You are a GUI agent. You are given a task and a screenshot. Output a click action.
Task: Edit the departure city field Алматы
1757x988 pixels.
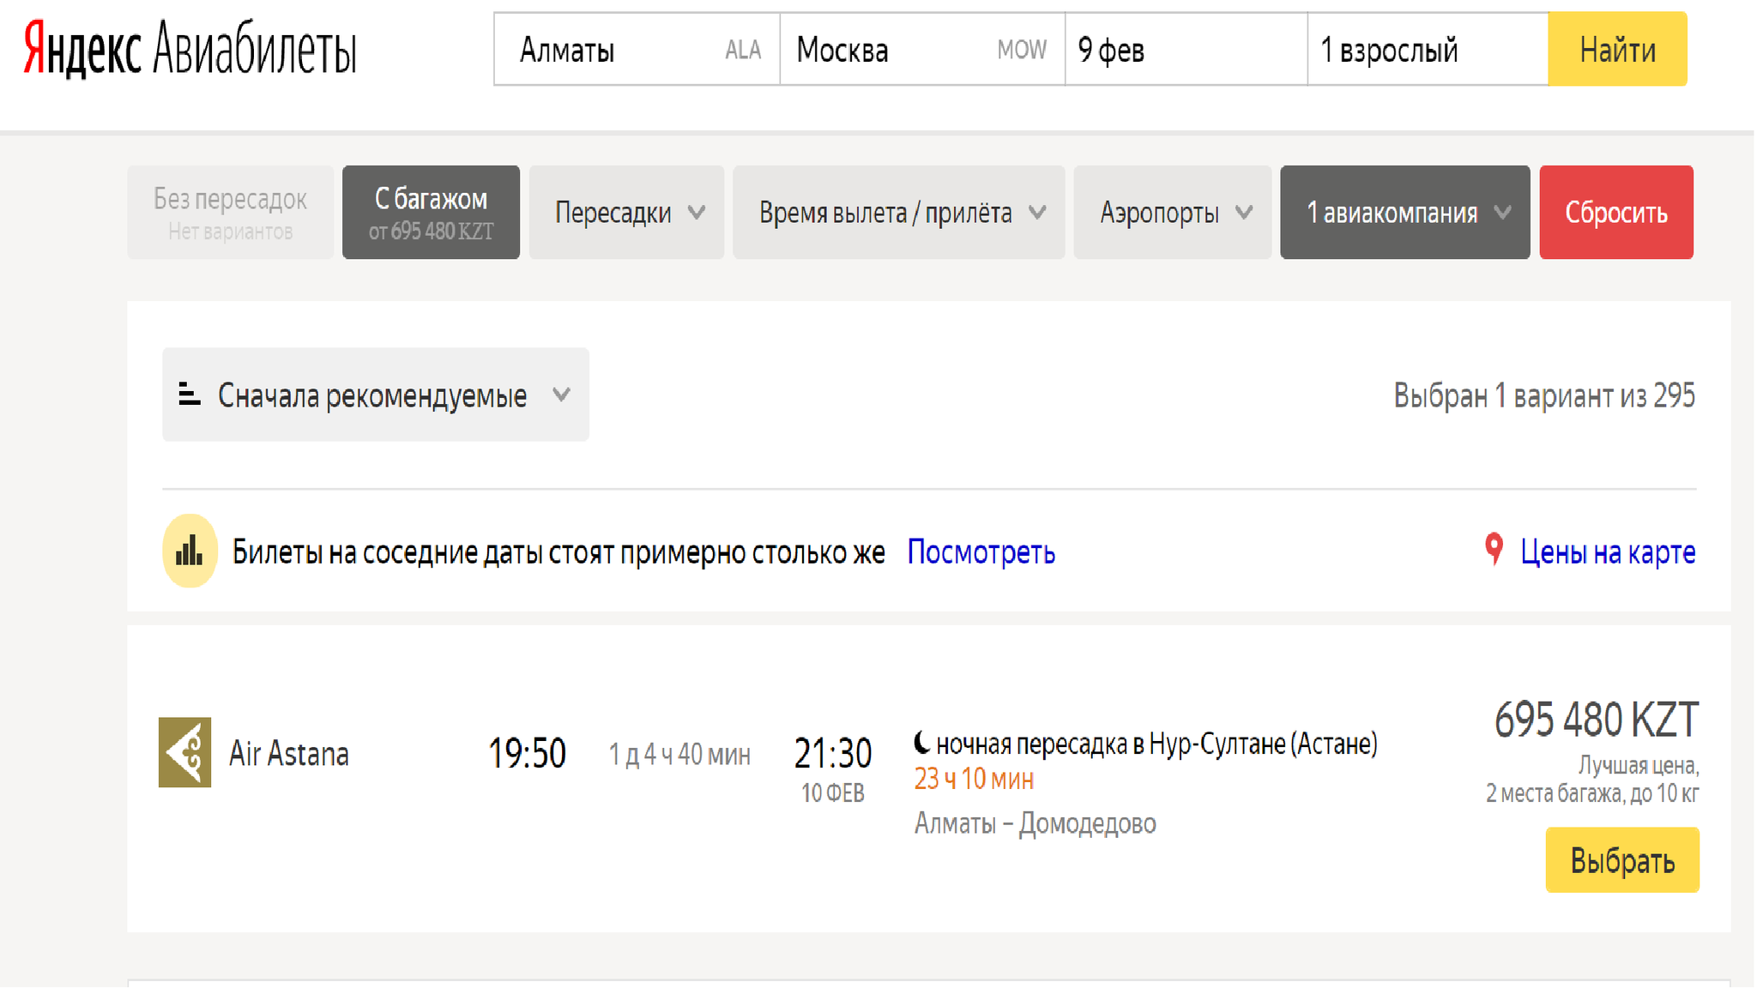[637, 49]
